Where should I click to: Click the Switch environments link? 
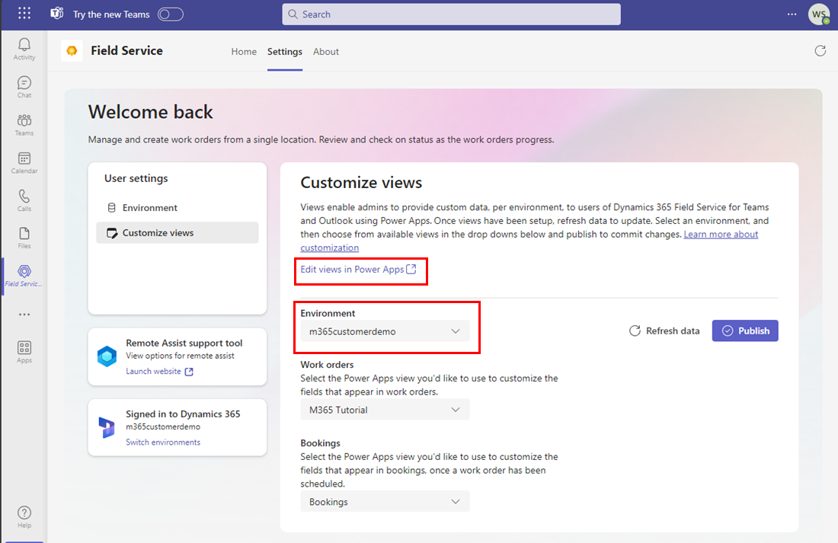(163, 442)
